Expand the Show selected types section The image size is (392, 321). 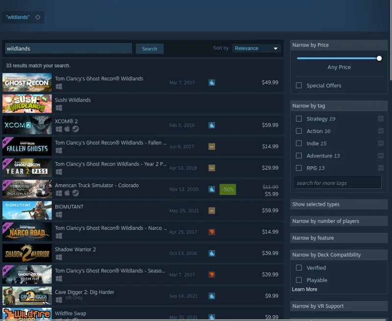tap(339, 204)
